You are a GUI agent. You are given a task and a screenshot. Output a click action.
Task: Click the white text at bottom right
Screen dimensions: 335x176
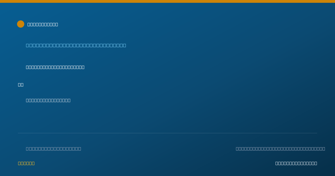pos(296,163)
